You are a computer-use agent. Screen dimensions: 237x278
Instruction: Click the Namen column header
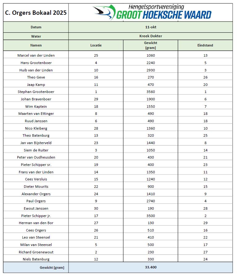click(x=36, y=45)
